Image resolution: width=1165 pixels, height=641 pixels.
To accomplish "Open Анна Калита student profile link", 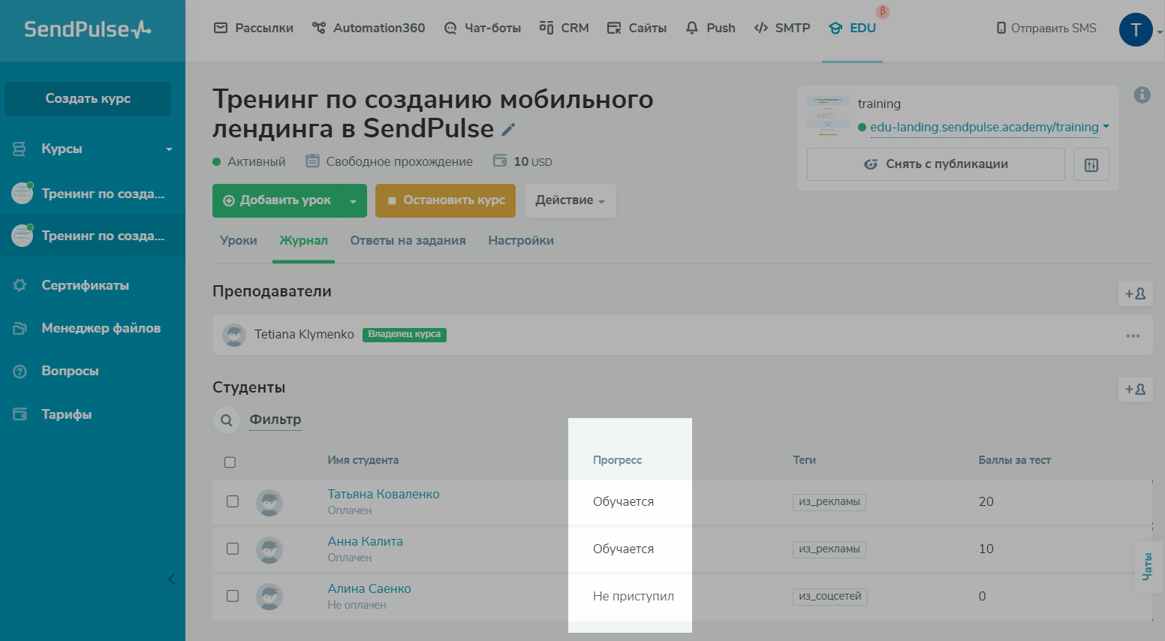I will pyautogui.click(x=365, y=541).
